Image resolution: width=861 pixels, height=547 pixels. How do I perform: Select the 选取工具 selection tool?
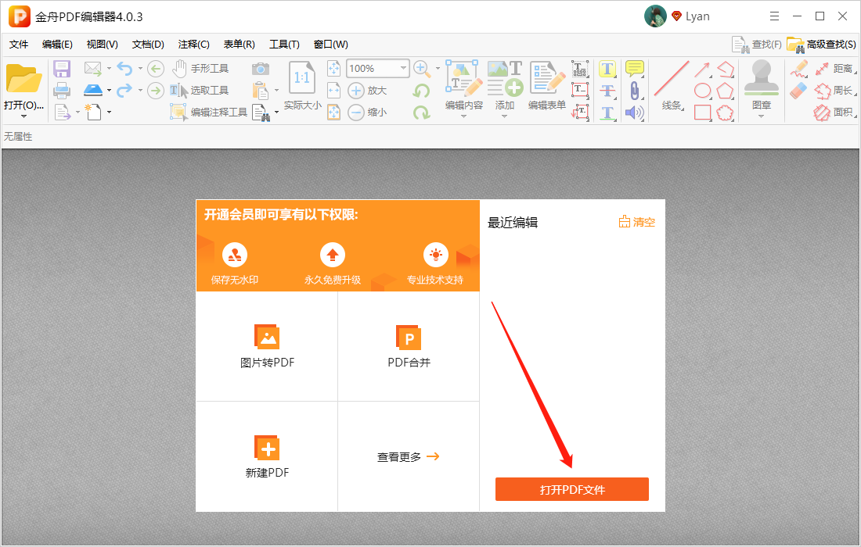point(200,91)
